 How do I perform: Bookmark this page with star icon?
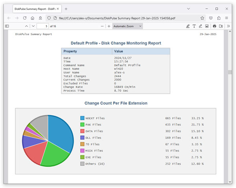point(202,18)
